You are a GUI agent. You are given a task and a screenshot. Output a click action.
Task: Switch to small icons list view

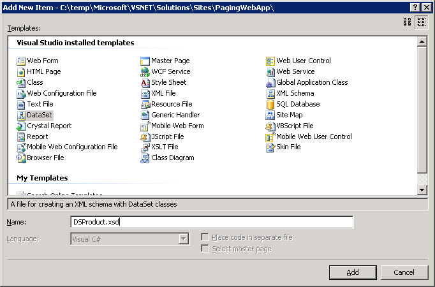click(x=422, y=22)
